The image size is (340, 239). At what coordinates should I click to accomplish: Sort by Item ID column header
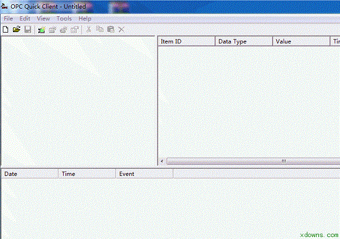point(187,41)
